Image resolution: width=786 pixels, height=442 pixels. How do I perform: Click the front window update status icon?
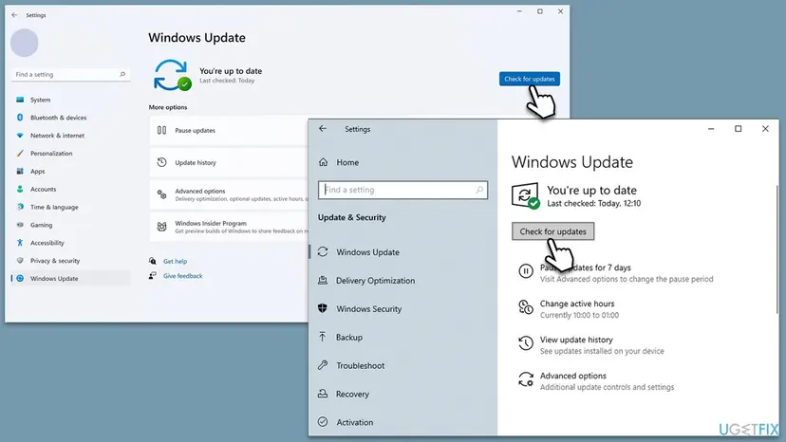[525, 195]
